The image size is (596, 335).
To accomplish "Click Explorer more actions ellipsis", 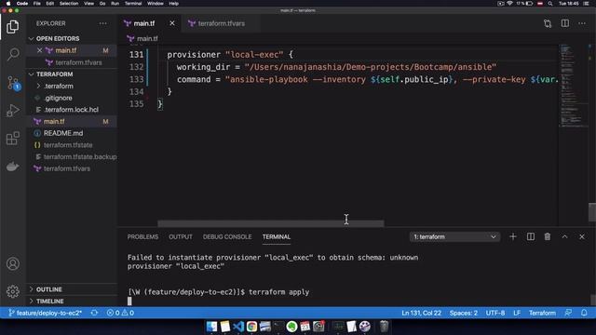I will pos(103,23).
